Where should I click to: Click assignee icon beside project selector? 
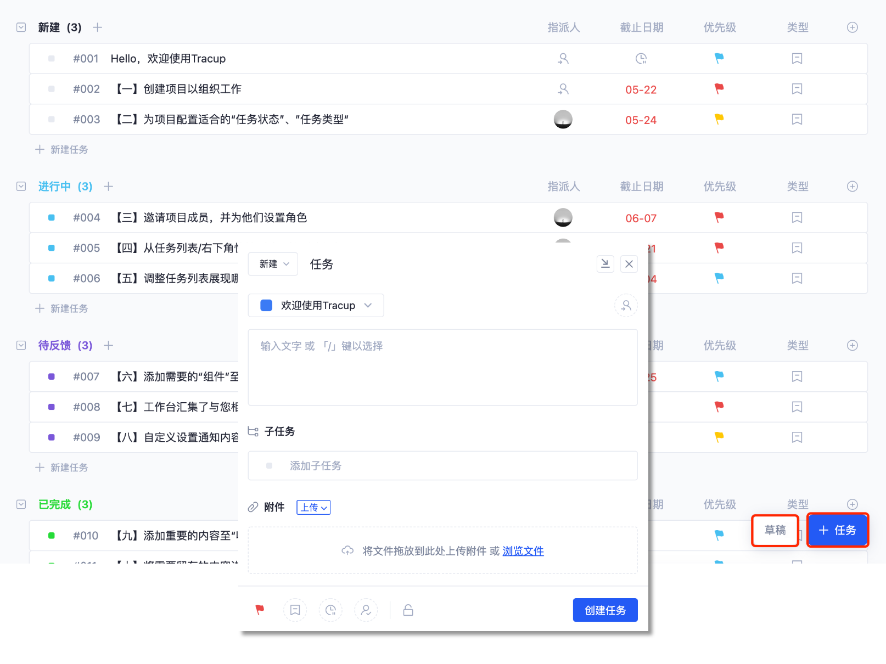pos(626,306)
